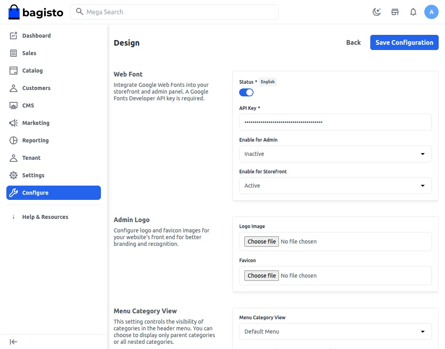The image size is (445, 349).
Task: Open Reporting menu label
Action: click(x=35, y=140)
